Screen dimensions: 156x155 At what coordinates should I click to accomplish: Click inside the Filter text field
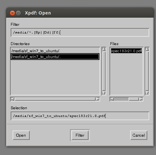[x=80, y=33]
